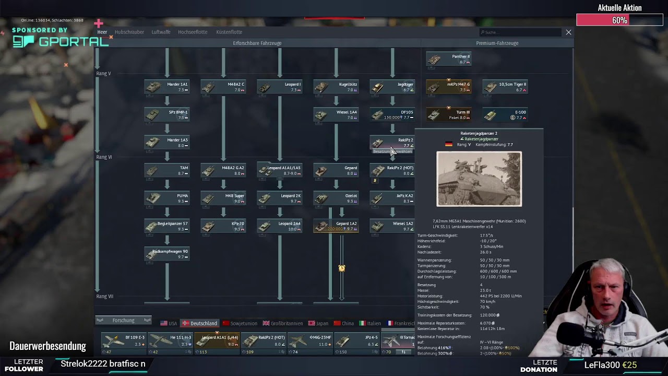Screen dimensions: 668x376
Task: Select the Gepard 1A2 vehicle card
Action: click(x=336, y=226)
